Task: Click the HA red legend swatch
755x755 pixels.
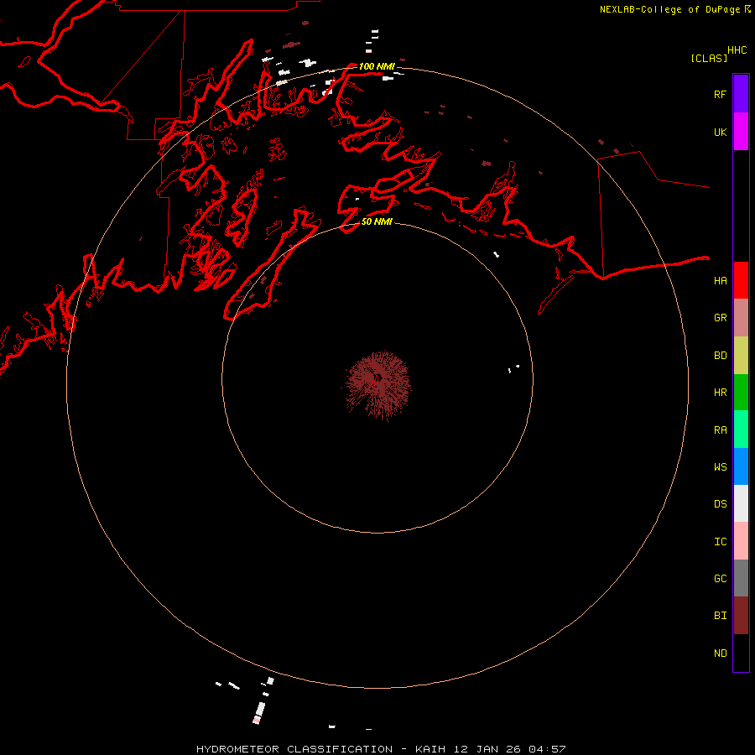Action: [x=741, y=280]
